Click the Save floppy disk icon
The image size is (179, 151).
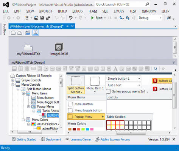click(42, 18)
